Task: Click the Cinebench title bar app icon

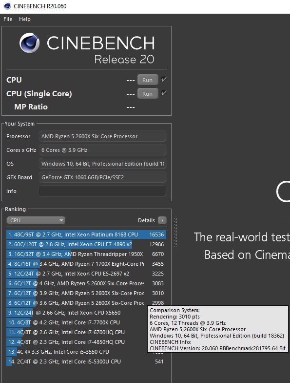Action: pos(7,6)
